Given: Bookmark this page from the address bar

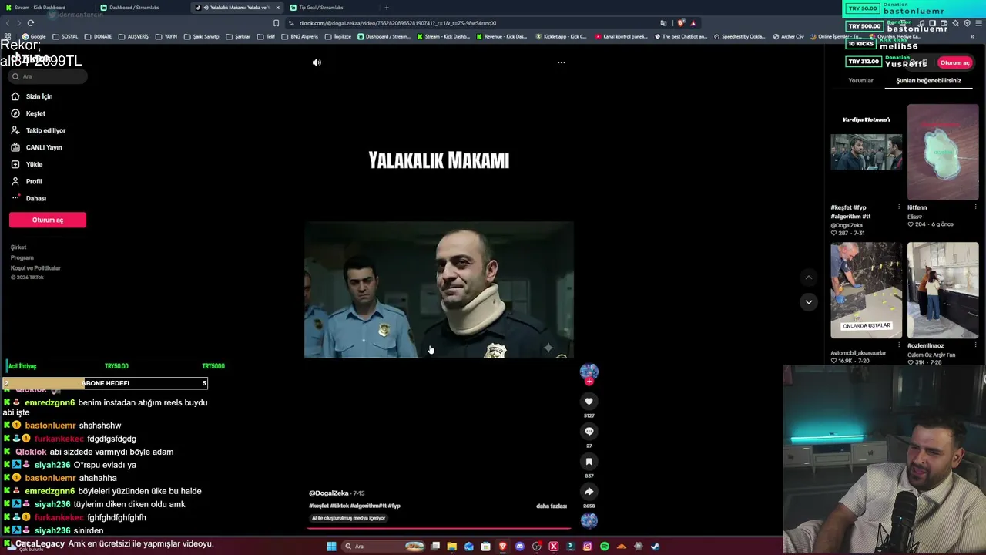Looking at the screenshot, I should 277,23.
